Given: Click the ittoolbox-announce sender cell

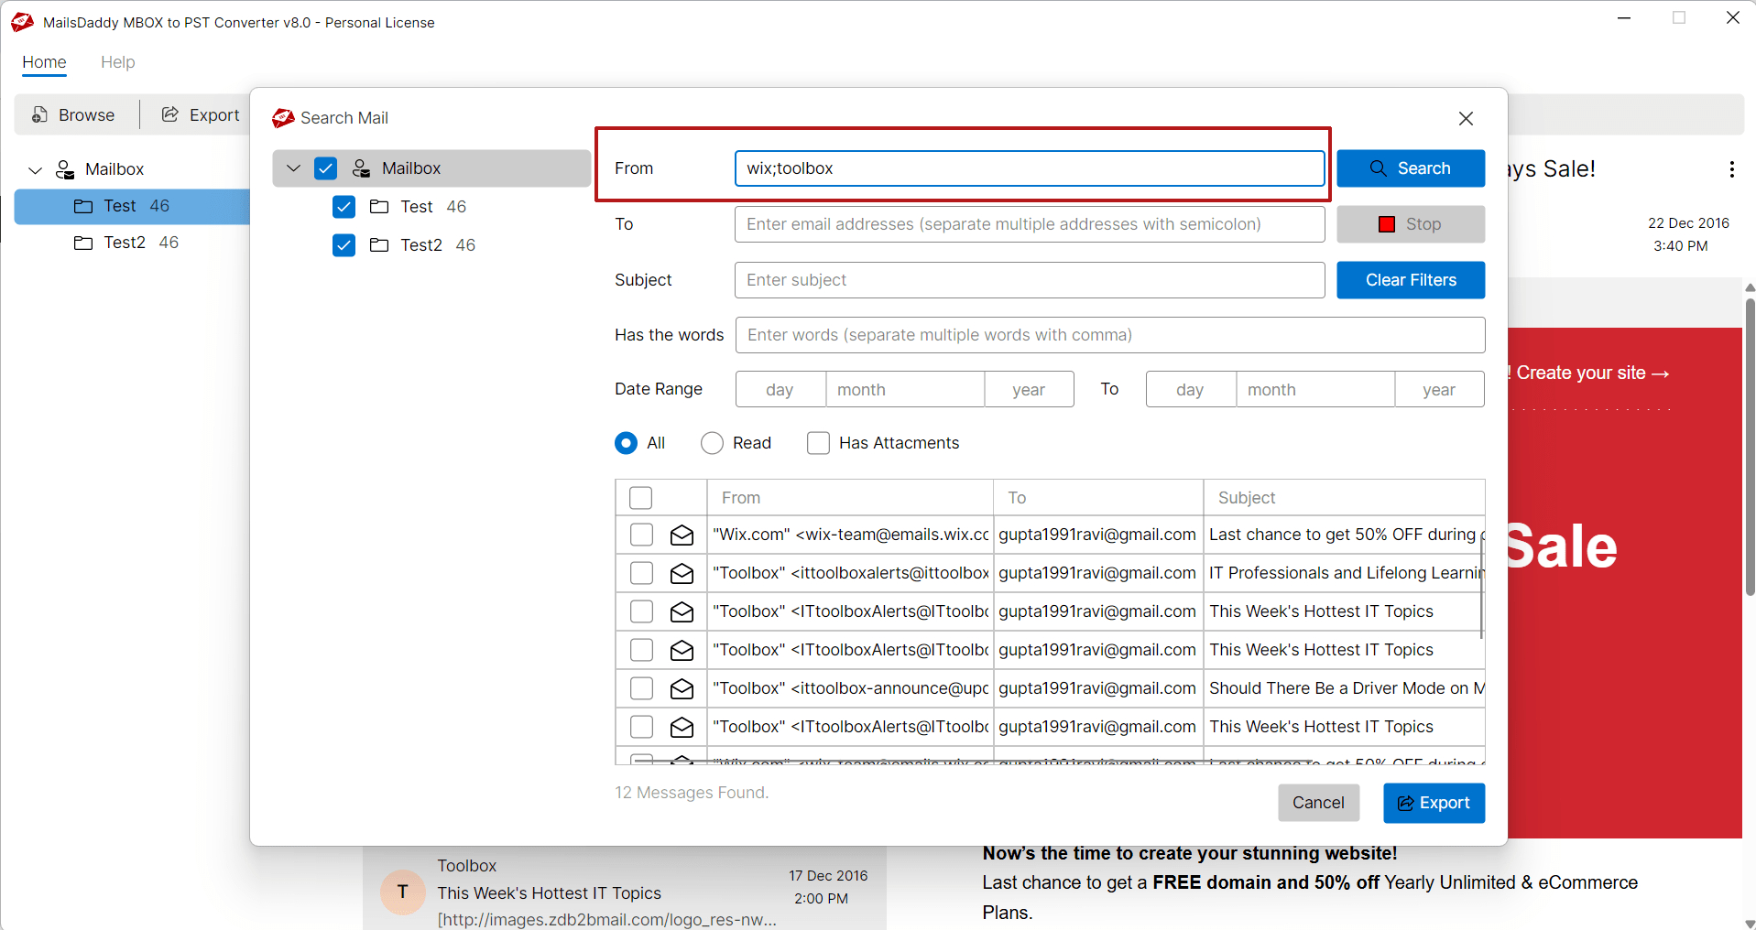Looking at the screenshot, I should (x=850, y=688).
